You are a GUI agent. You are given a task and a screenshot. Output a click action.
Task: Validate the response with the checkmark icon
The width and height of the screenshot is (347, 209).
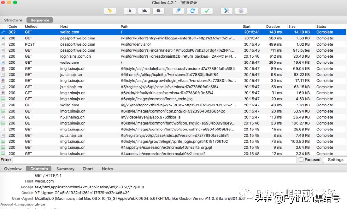207,11
